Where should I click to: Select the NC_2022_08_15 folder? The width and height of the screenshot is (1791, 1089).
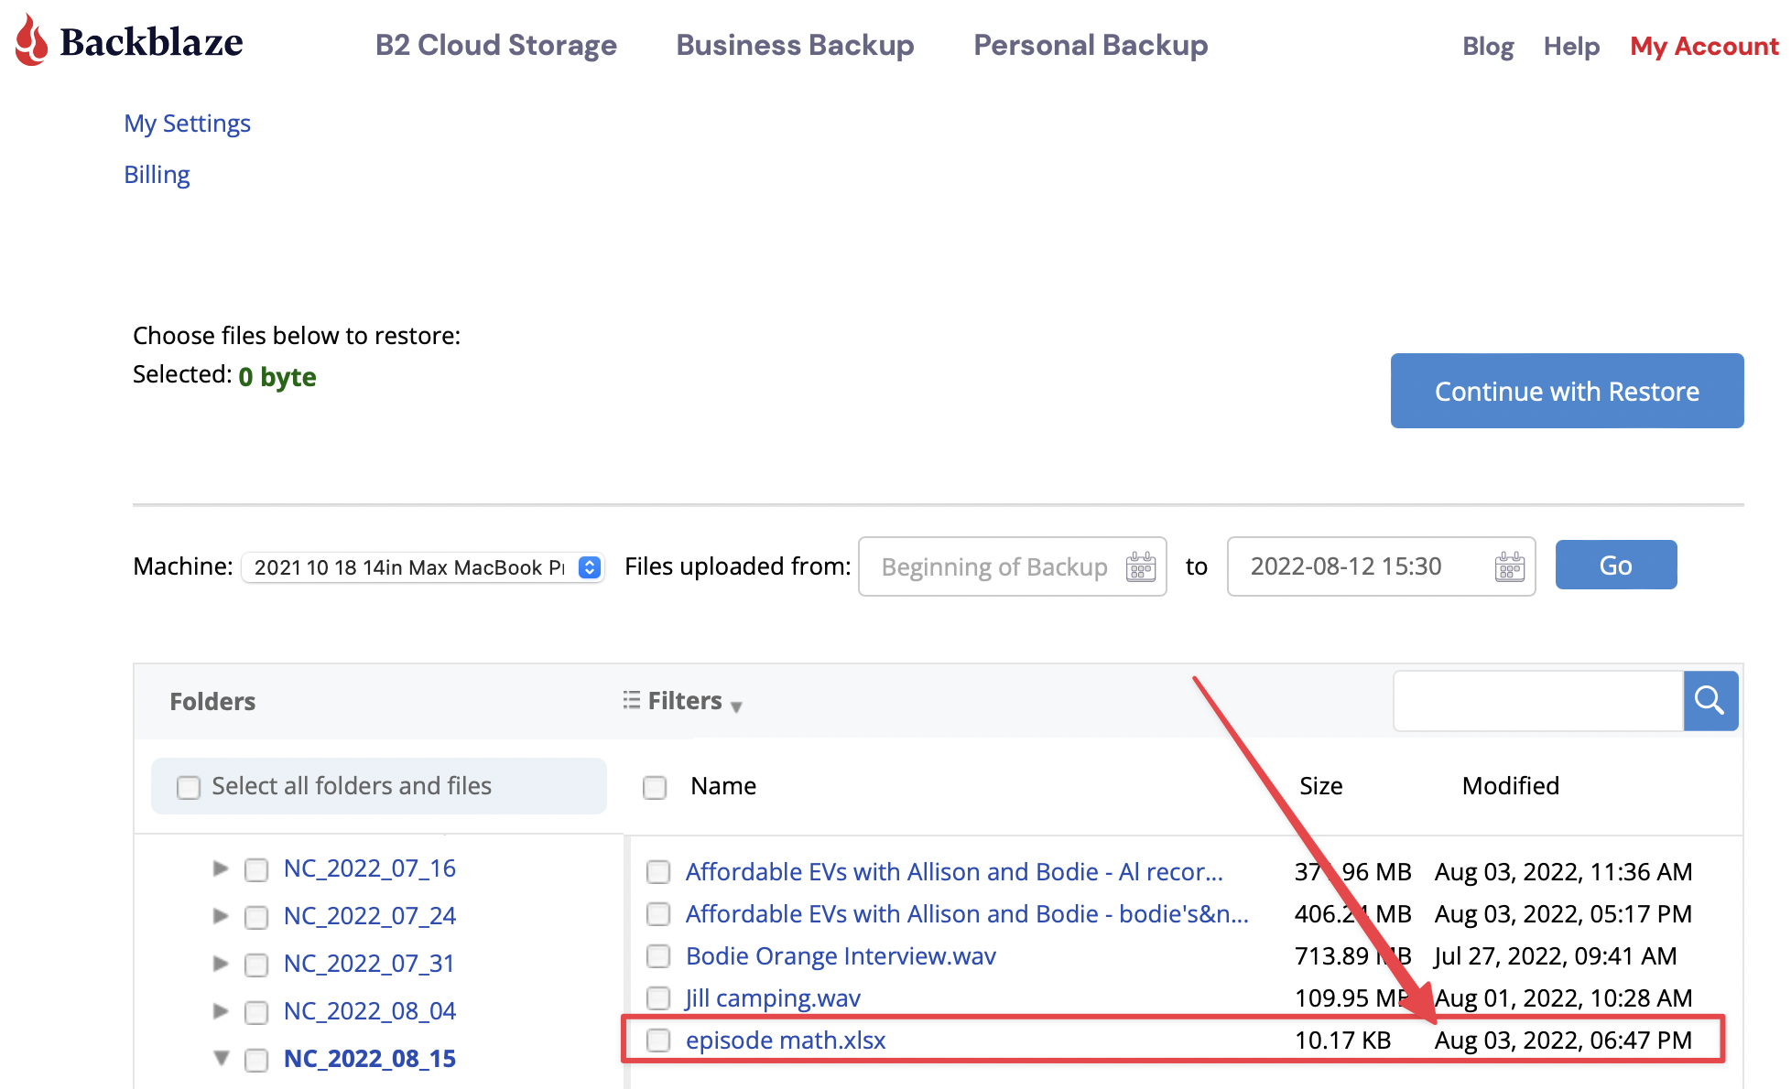[370, 1059]
